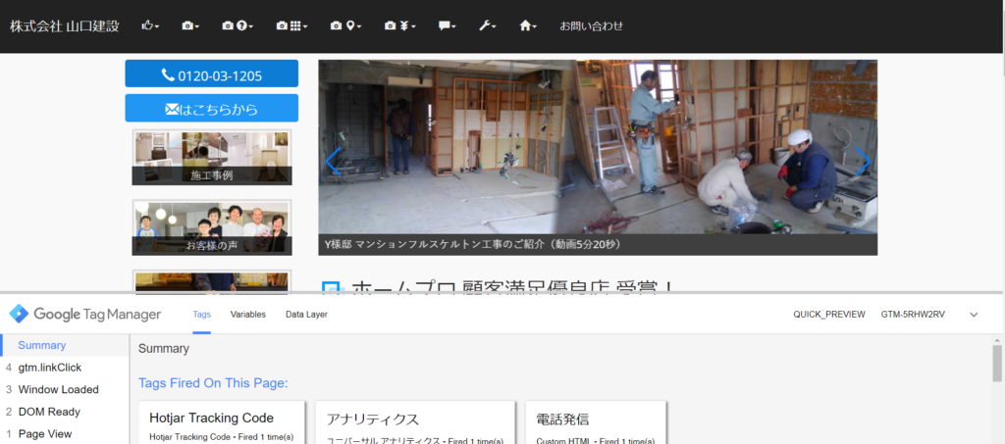The height and width of the screenshot is (444, 1005).
Task: Click the camera with location pin icon
Action: pos(345,25)
